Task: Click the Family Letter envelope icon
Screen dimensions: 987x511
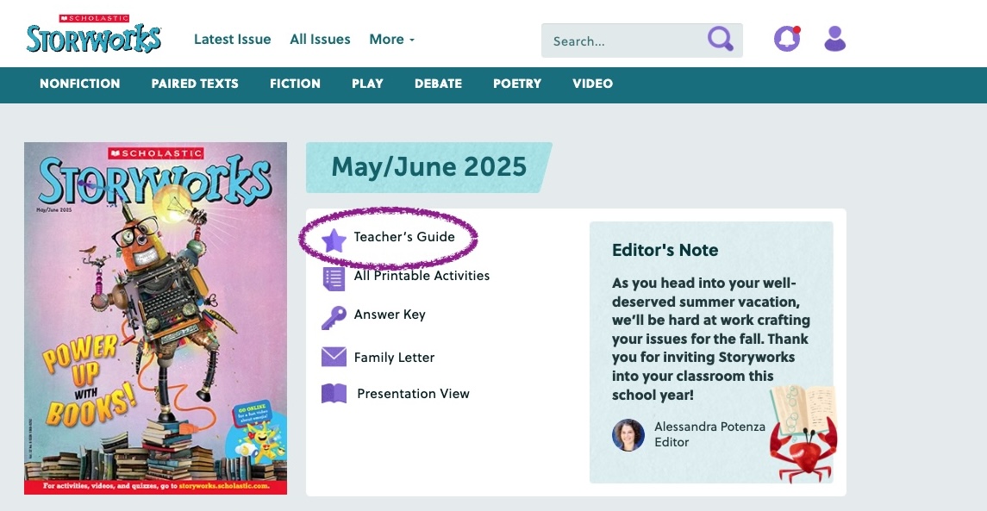Action: click(334, 357)
